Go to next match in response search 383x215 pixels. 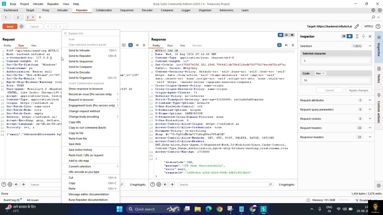[x=172, y=185]
